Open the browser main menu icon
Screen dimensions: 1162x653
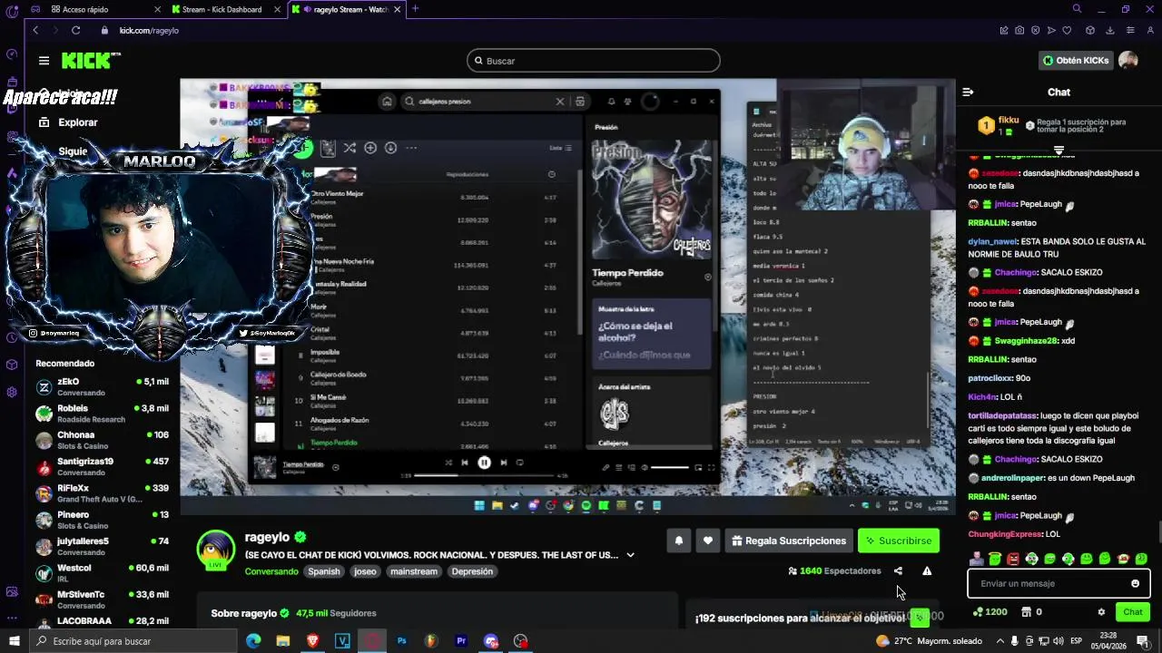(1130, 30)
